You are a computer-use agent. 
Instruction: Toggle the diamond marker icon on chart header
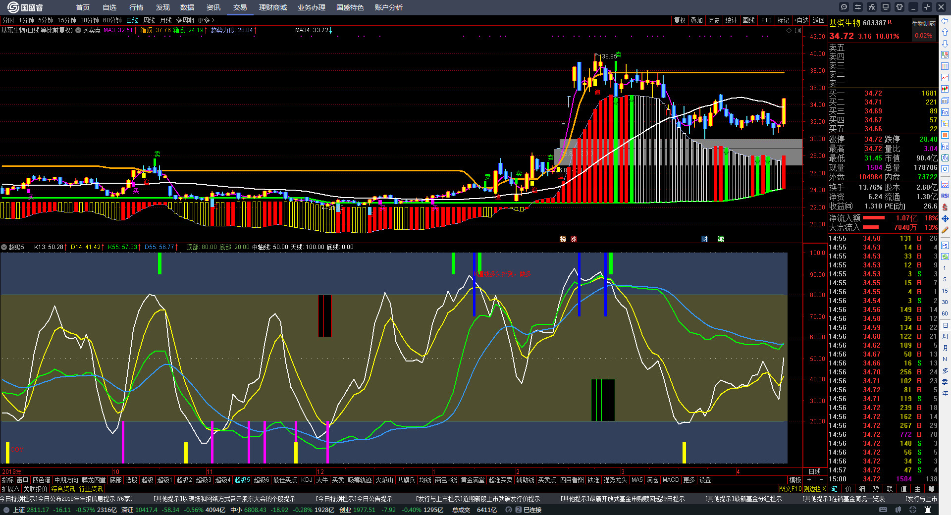789,31
